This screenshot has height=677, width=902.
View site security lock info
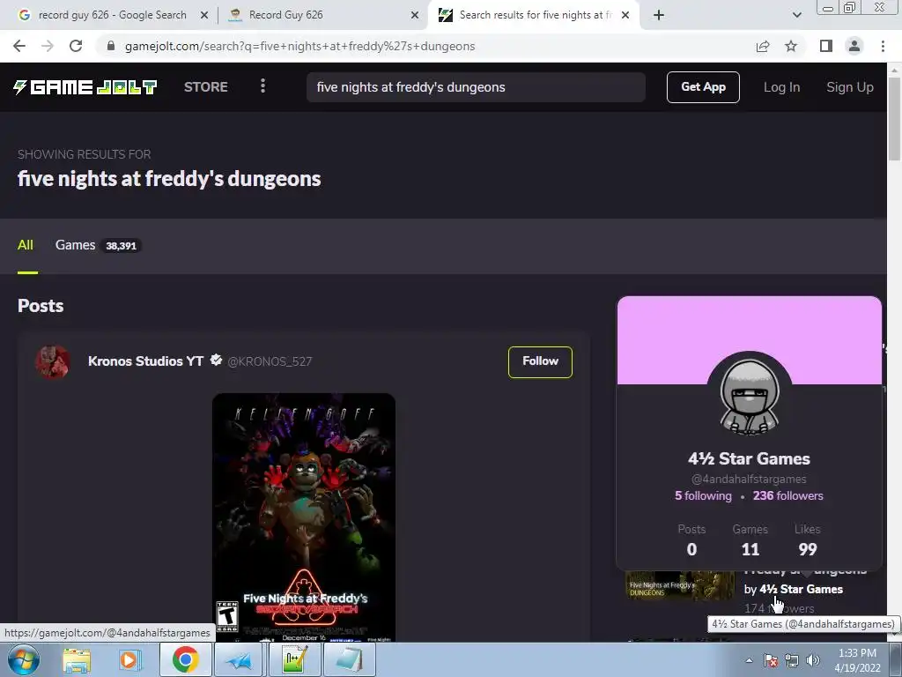pos(111,46)
